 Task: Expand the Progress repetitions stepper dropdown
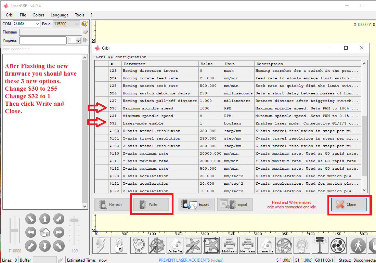tap(78, 40)
